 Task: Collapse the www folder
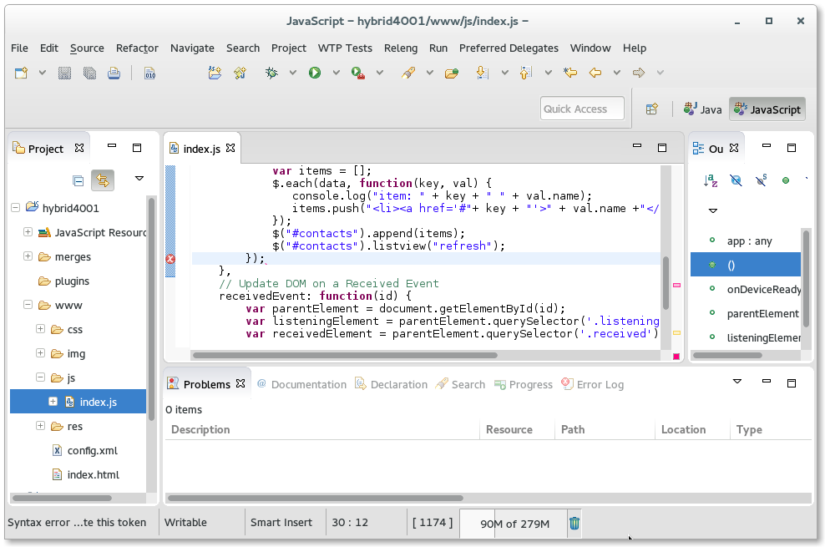pos(28,306)
